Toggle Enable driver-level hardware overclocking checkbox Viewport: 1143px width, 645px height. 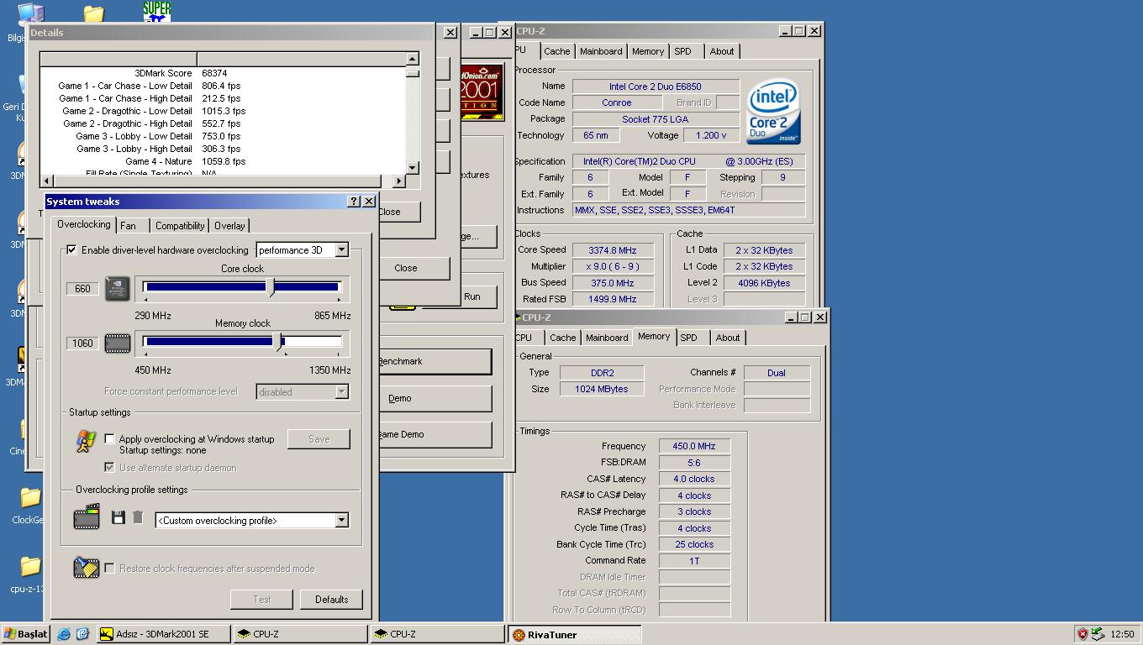pos(71,249)
